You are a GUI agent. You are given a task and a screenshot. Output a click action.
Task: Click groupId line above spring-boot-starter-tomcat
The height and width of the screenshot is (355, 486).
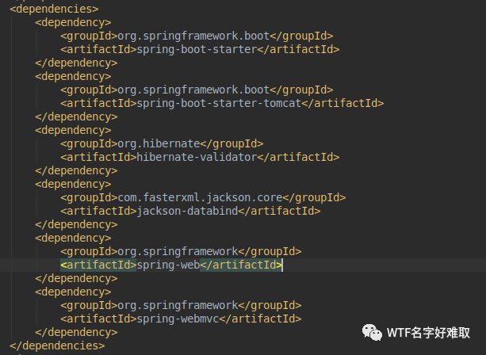[197, 90]
